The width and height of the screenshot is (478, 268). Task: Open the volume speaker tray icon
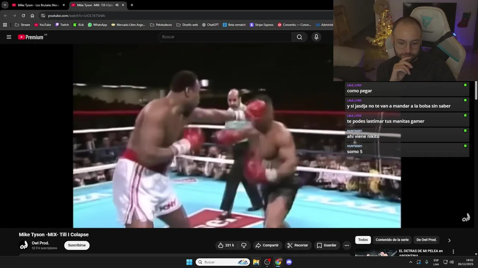(x=451, y=262)
